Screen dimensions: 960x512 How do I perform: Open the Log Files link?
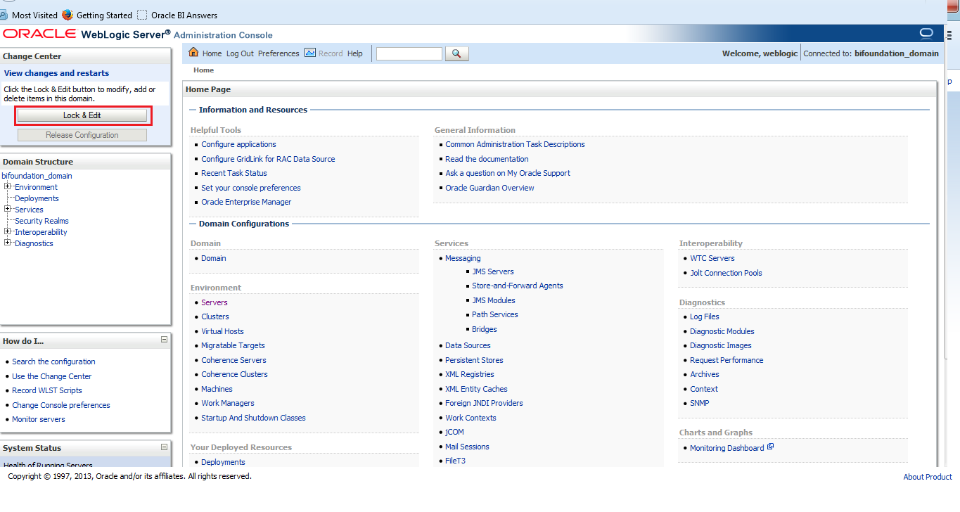704,316
